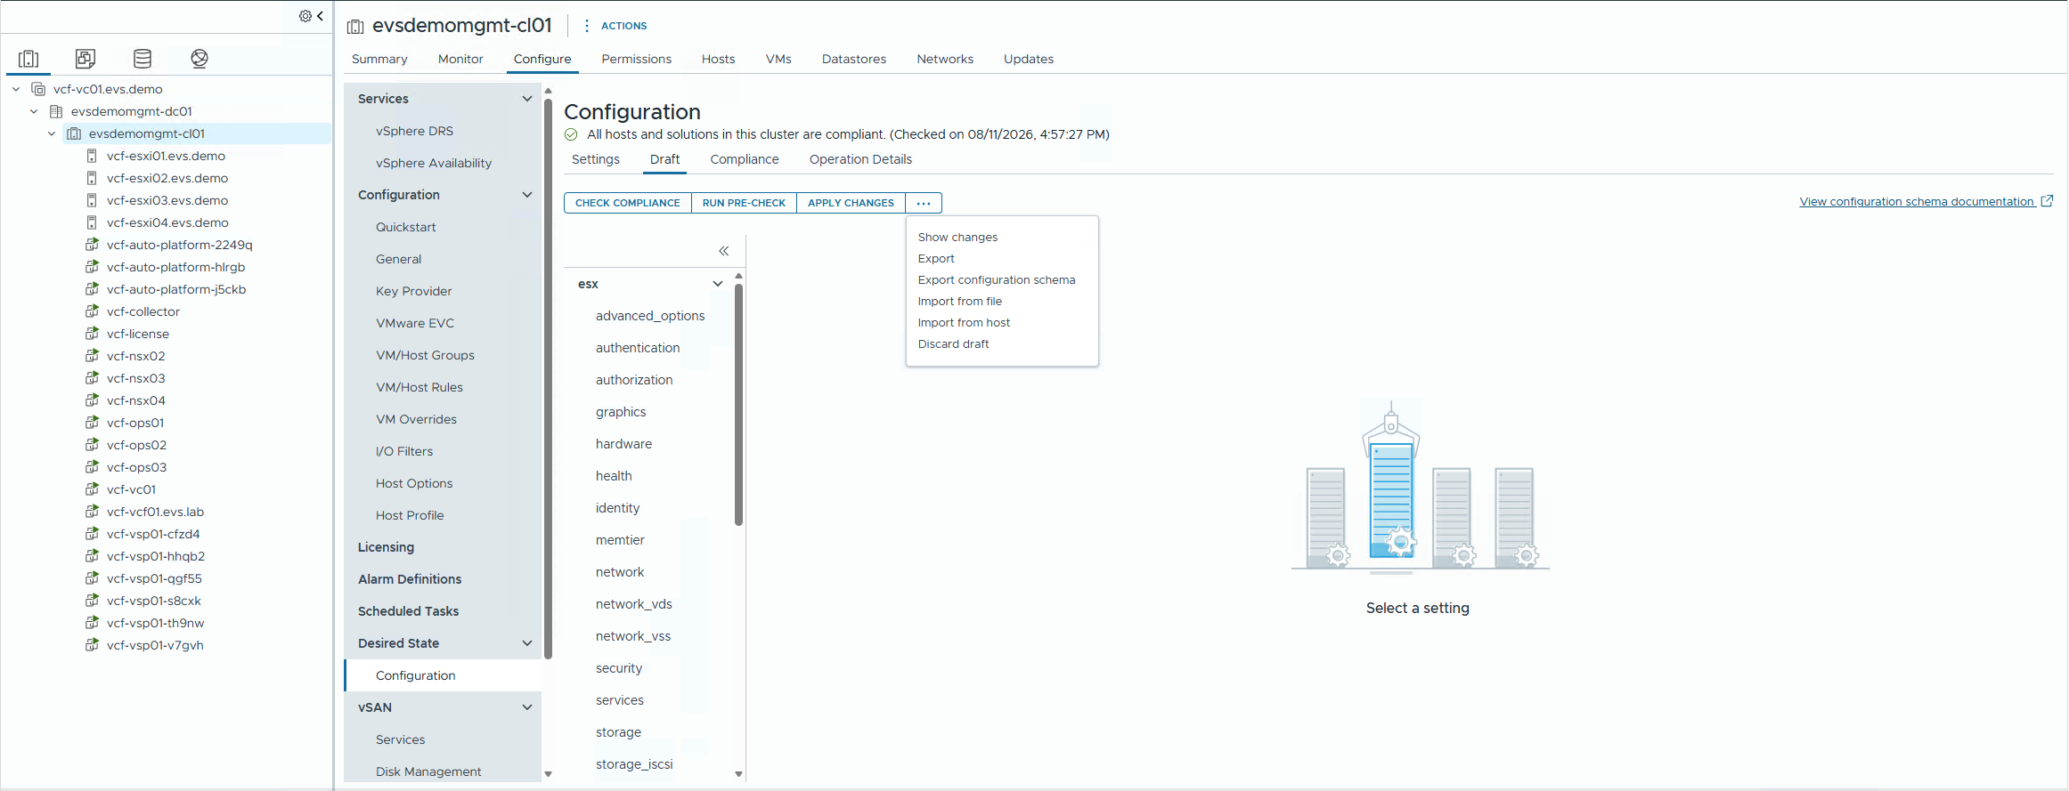
Task: Open the Storage inventory view icon
Action: click(143, 59)
